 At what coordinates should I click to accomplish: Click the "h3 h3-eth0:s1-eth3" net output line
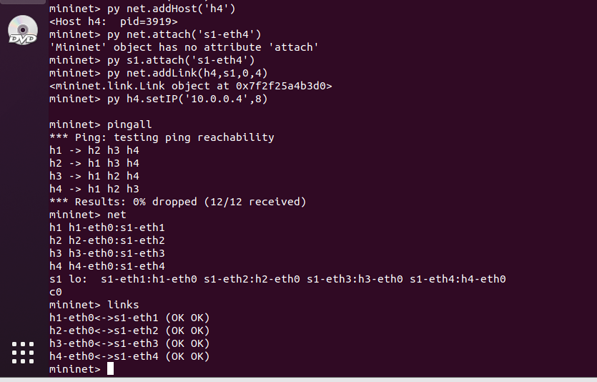pos(107,253)
